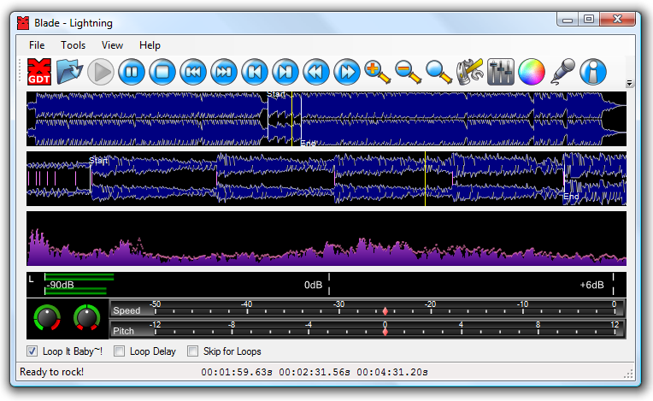Viewport: 653px width, 401px height.
Task: Expand the toolbar overflow arrow
Action: (x=629, y=84)
